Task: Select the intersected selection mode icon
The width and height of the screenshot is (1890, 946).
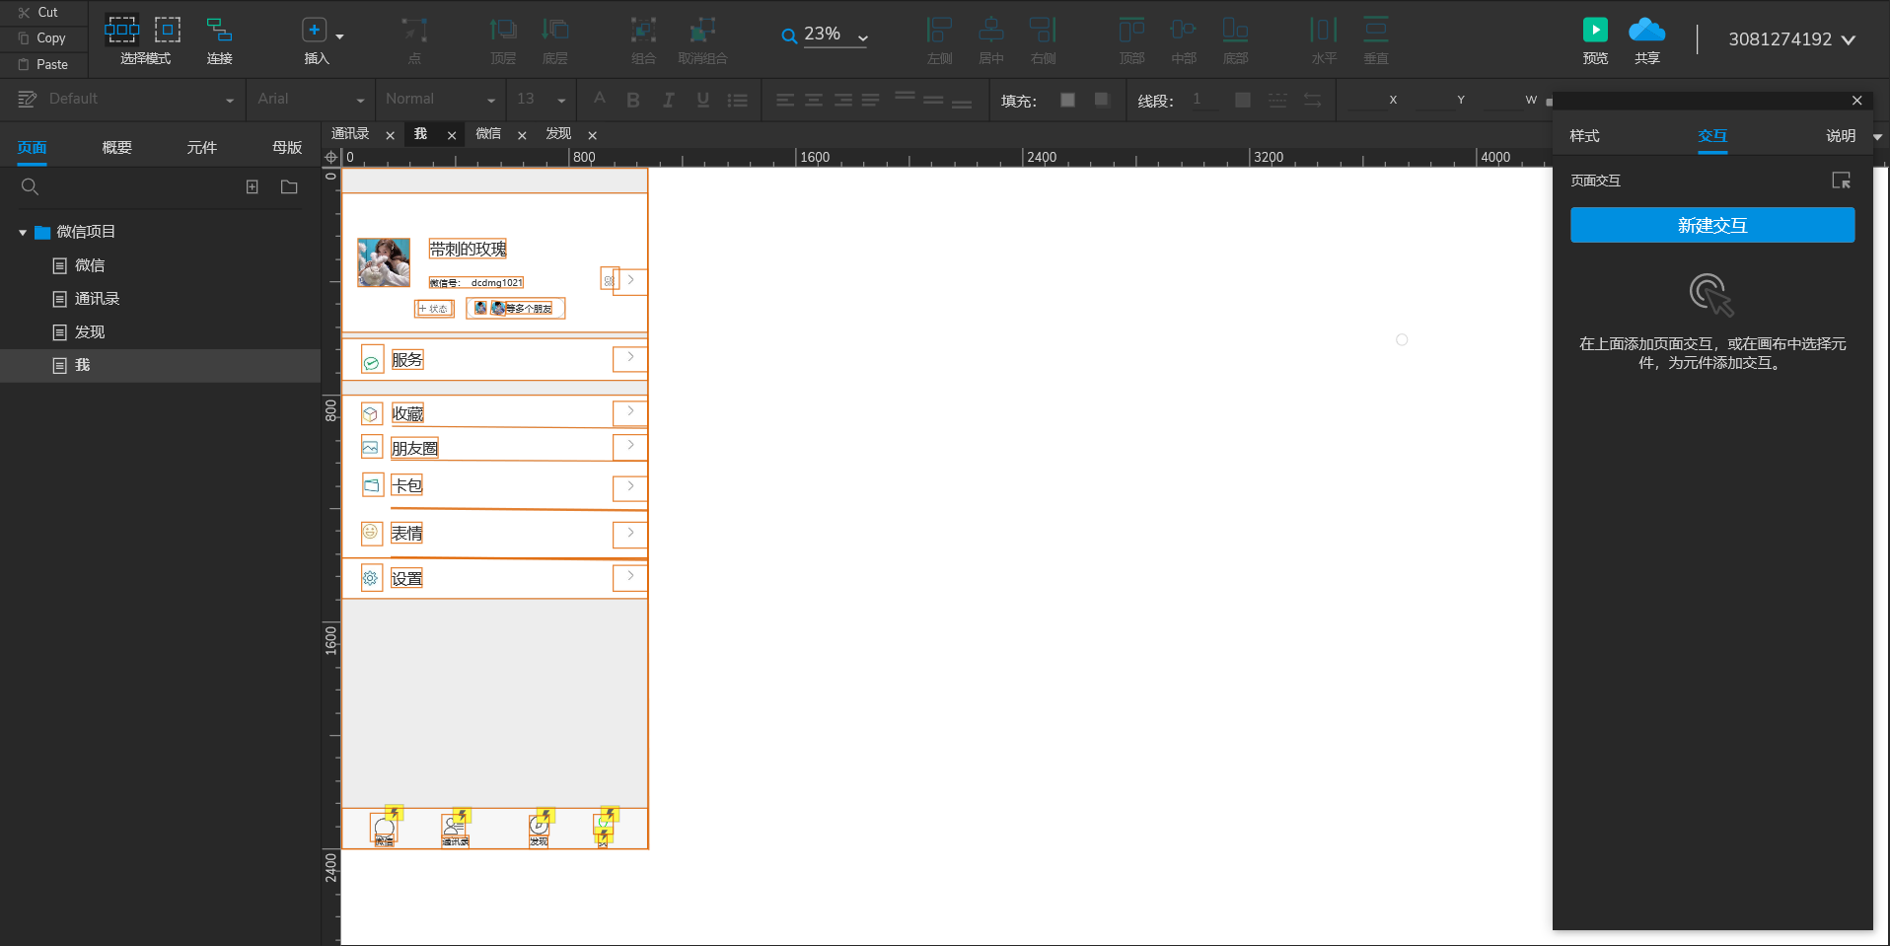Action: coord(122,30)
